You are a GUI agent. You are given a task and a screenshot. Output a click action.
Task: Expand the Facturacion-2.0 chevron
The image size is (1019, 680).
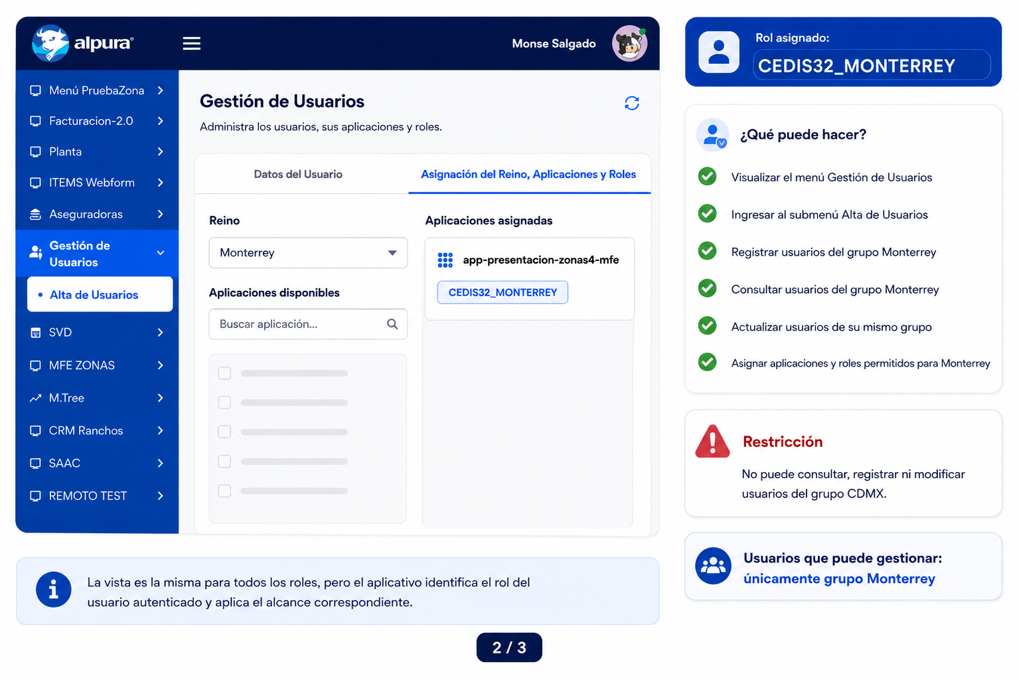pos(161,121)
